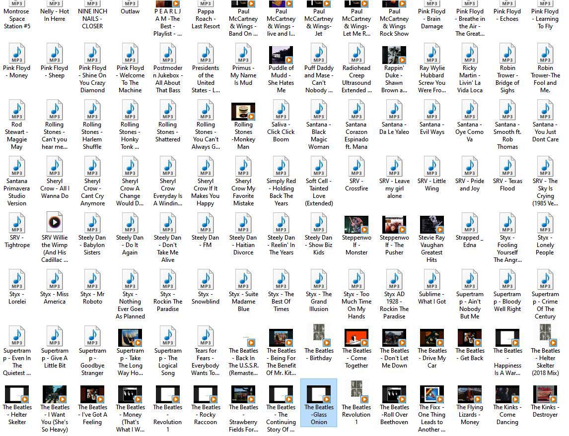
Task: Click the 'SRV - Little Wing' file name
Action: point(432,185)
